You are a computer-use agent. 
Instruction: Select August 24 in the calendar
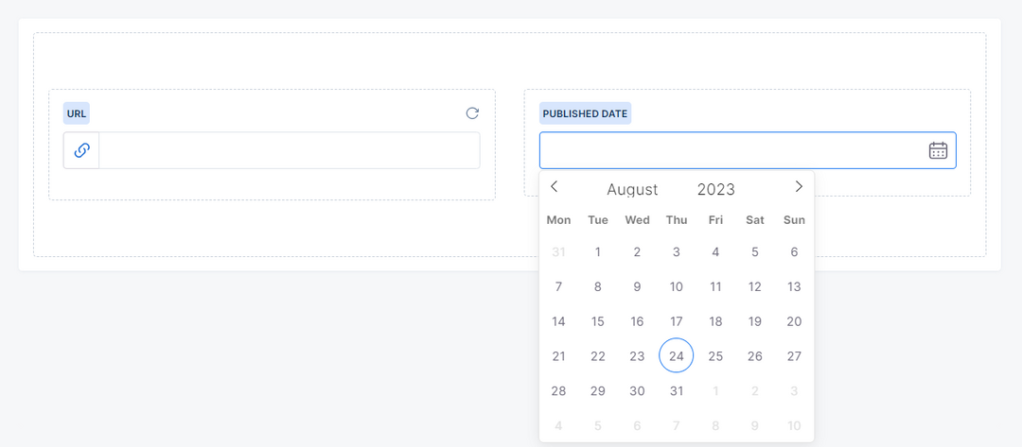click(677, 356)
